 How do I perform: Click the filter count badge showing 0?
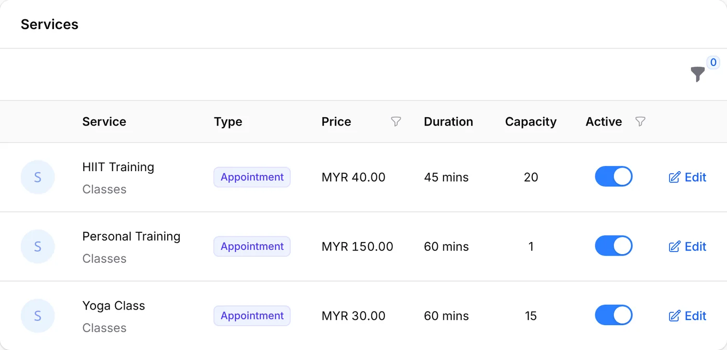713,63
